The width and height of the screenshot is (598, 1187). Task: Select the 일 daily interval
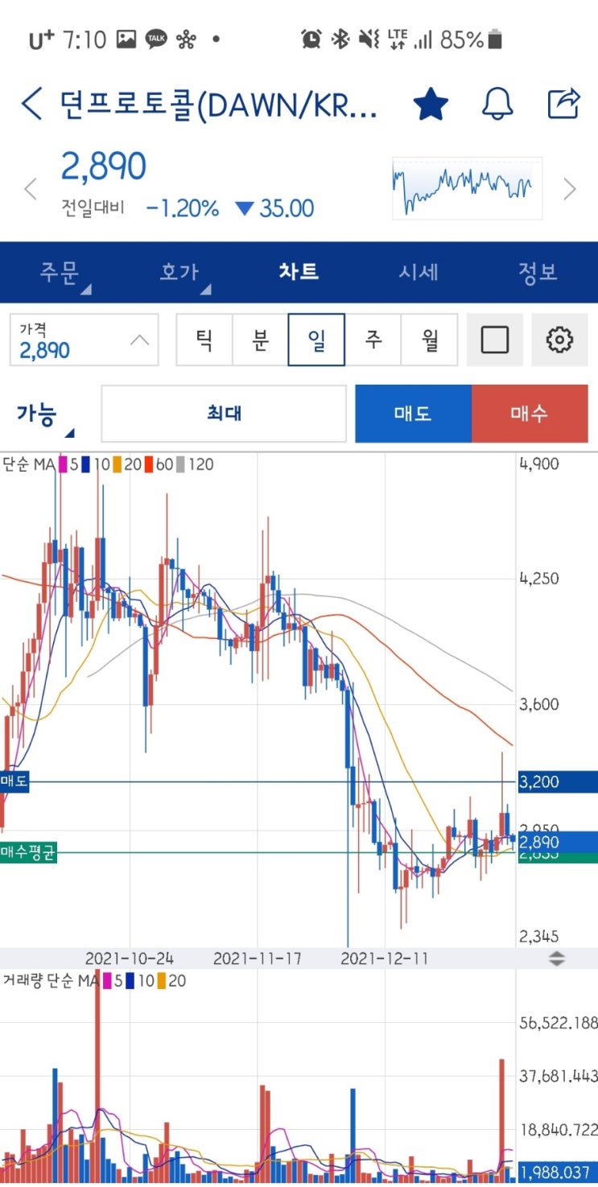316,340
